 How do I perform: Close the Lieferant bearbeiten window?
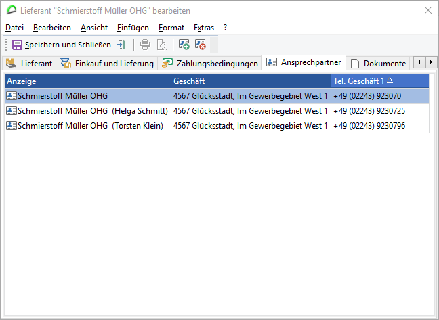[427, 10]
